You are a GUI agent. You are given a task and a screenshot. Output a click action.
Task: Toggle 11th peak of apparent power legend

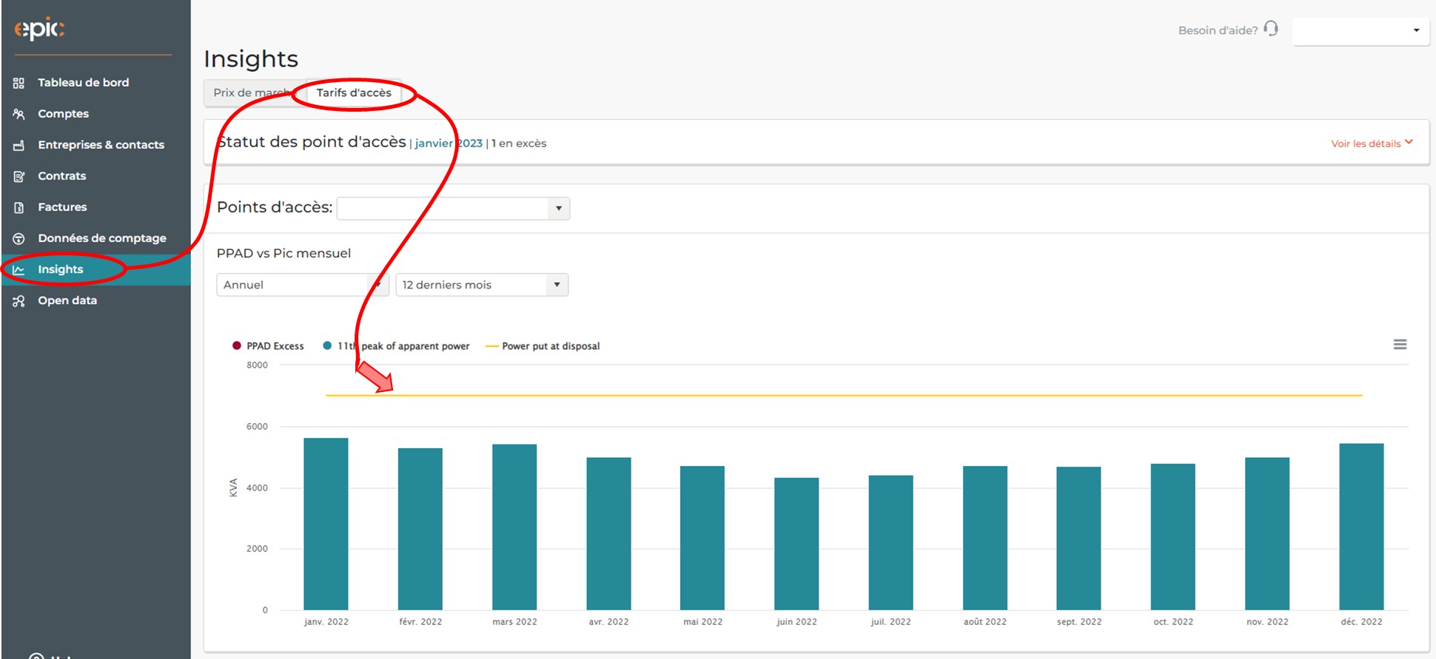click(x=396, y=346)
